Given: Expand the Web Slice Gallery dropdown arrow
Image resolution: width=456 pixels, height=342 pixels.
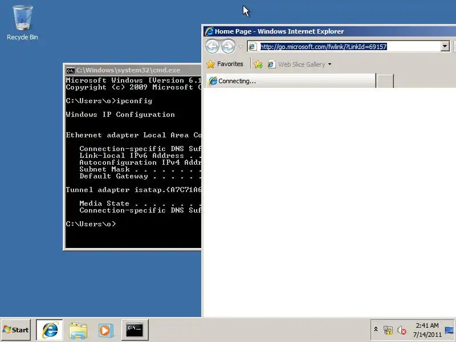Looking at the screenshot, I should (x=329, y=64).
